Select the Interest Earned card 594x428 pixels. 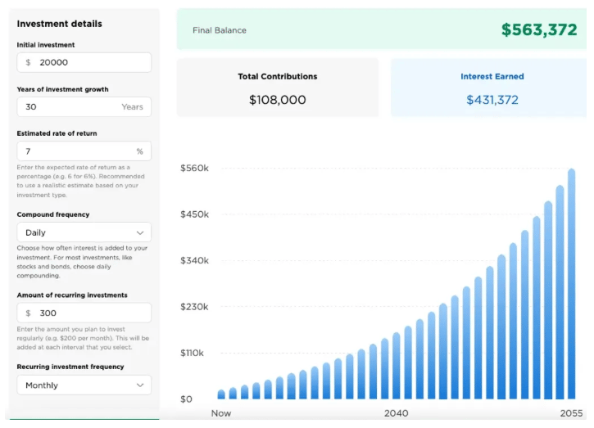(492, 88)
